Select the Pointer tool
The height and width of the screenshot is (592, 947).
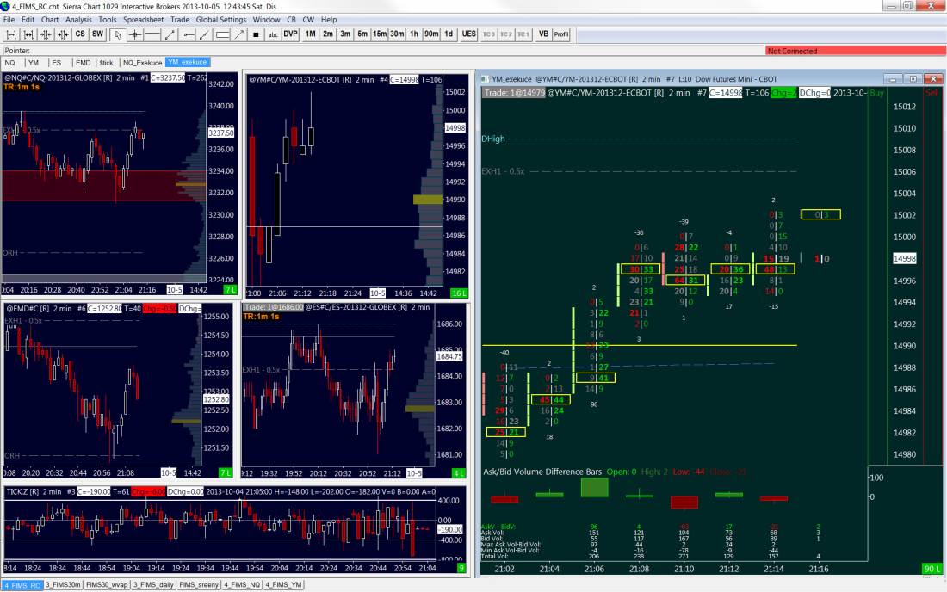(x=118, y=34)
